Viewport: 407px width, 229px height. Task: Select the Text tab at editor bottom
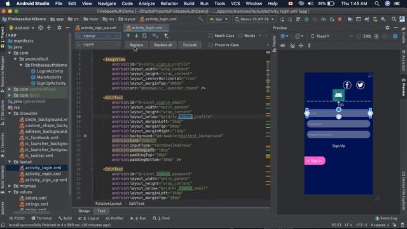[x=102, y=211]
